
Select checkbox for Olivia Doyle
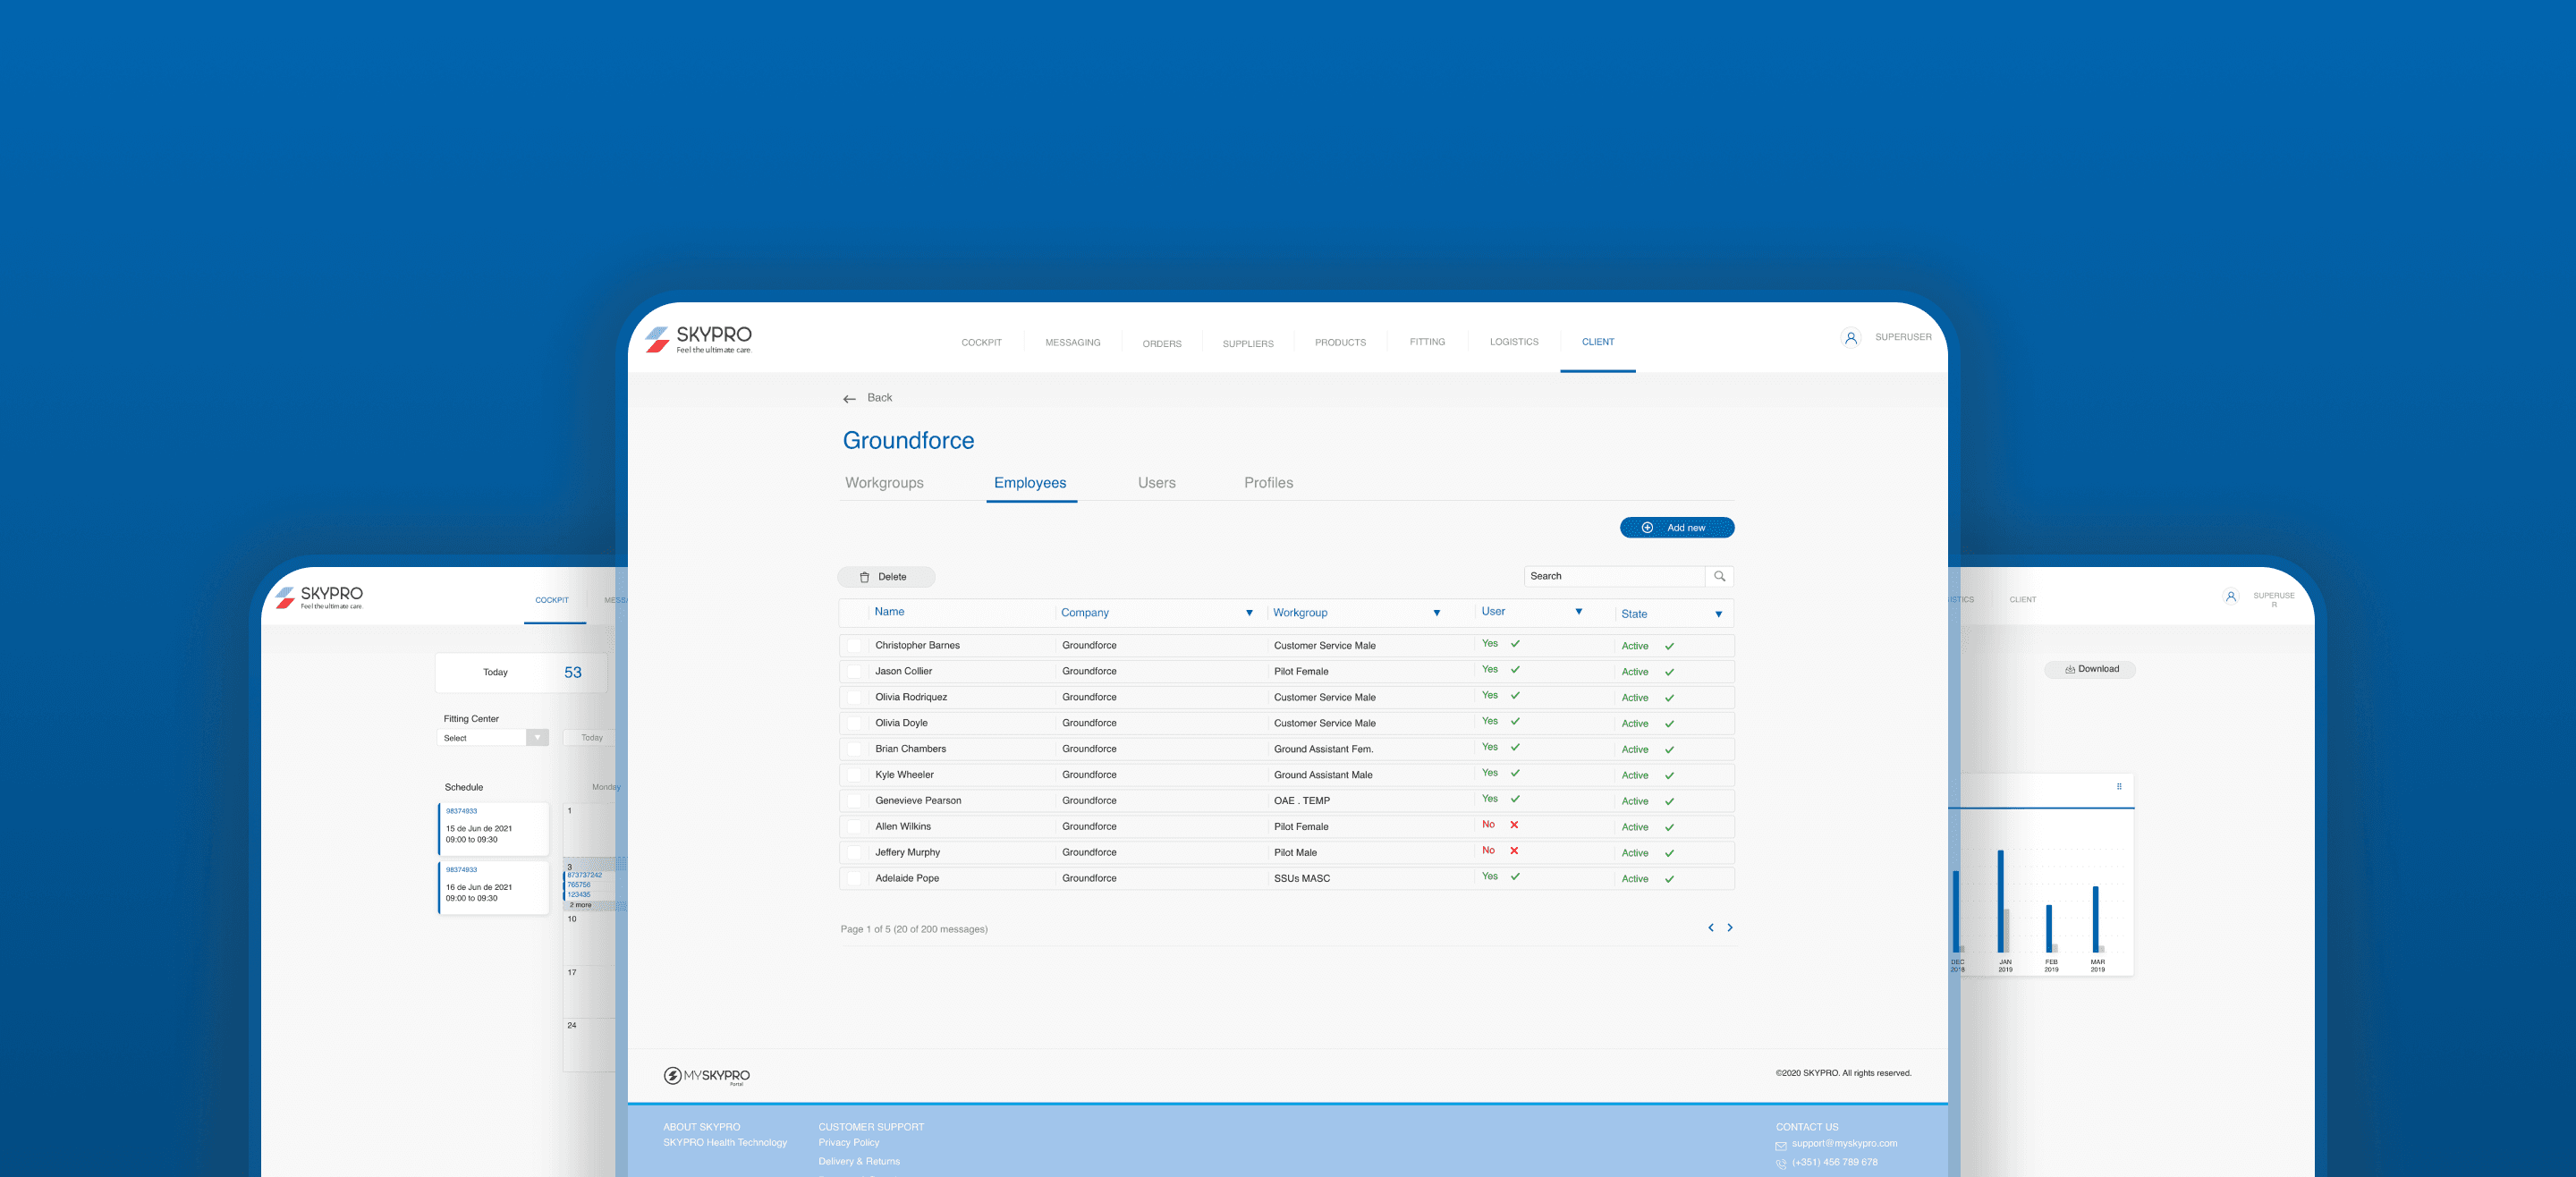click(854, 724)
